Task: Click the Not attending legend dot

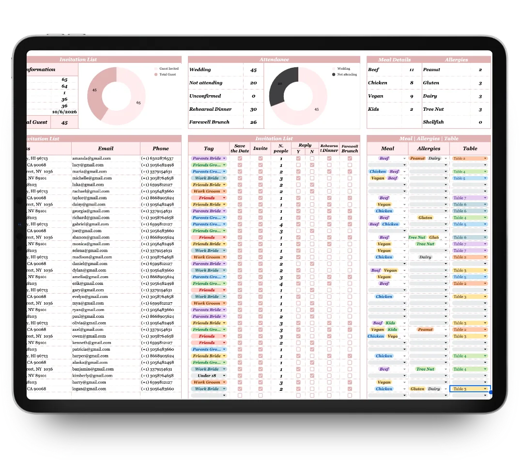Action: click(x=333, y=74)
